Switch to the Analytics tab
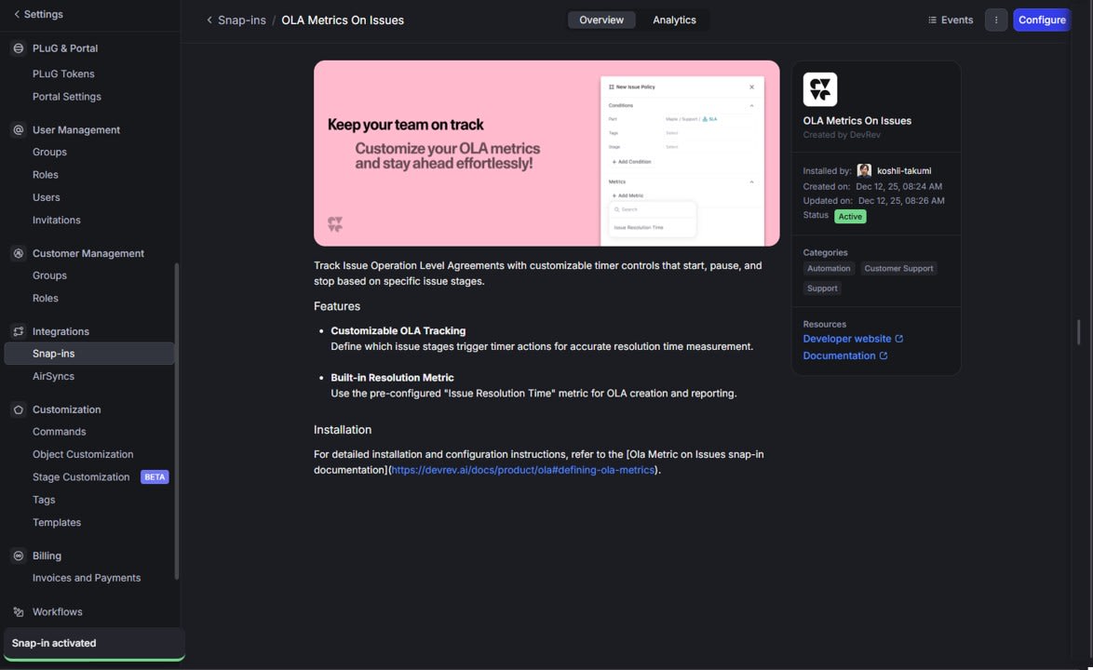The width and height of the screenshot is (1093, 670). click(674, 20)
